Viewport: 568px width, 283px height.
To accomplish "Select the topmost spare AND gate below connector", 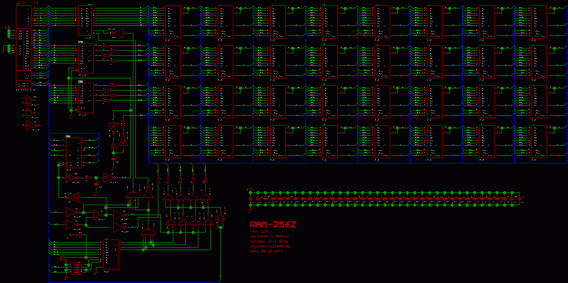I will (28, 100).
